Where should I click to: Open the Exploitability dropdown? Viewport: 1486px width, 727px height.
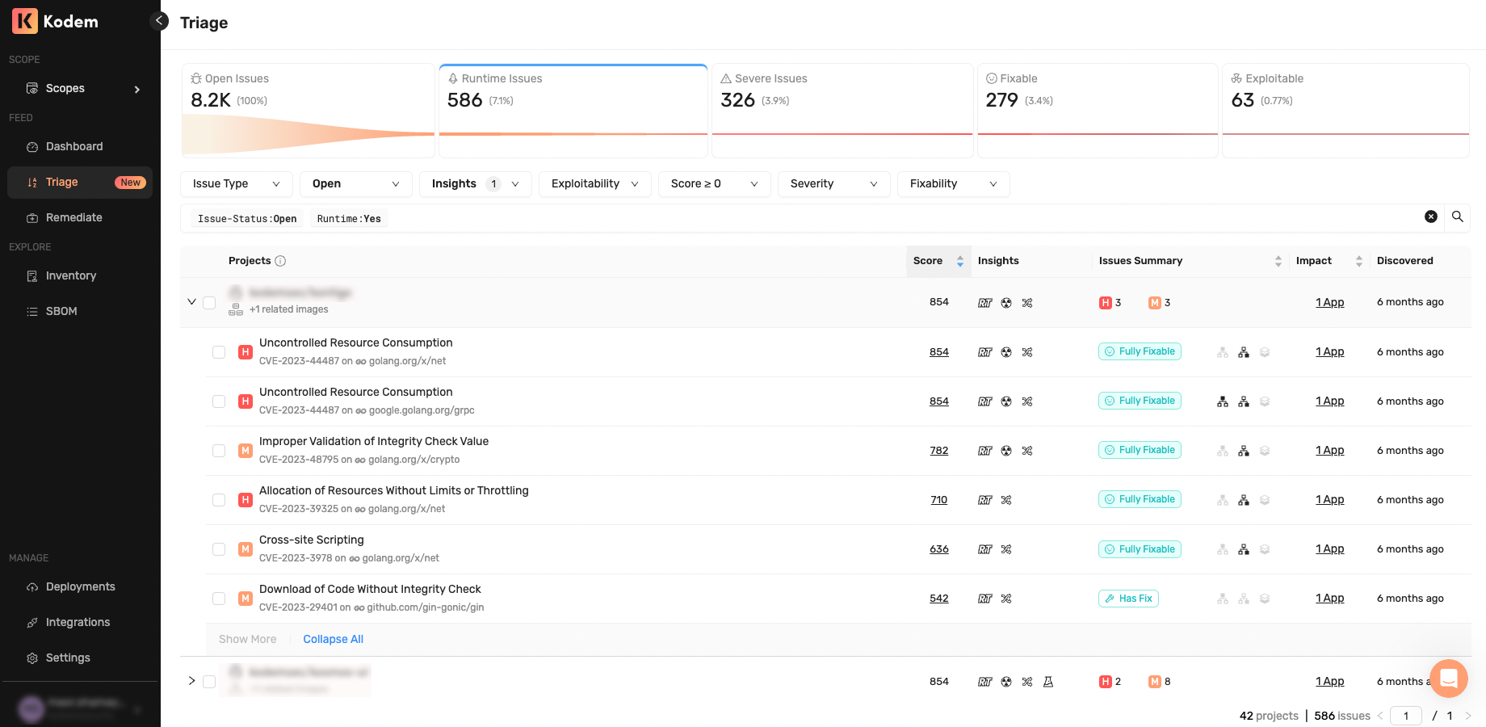click(595, 184)
